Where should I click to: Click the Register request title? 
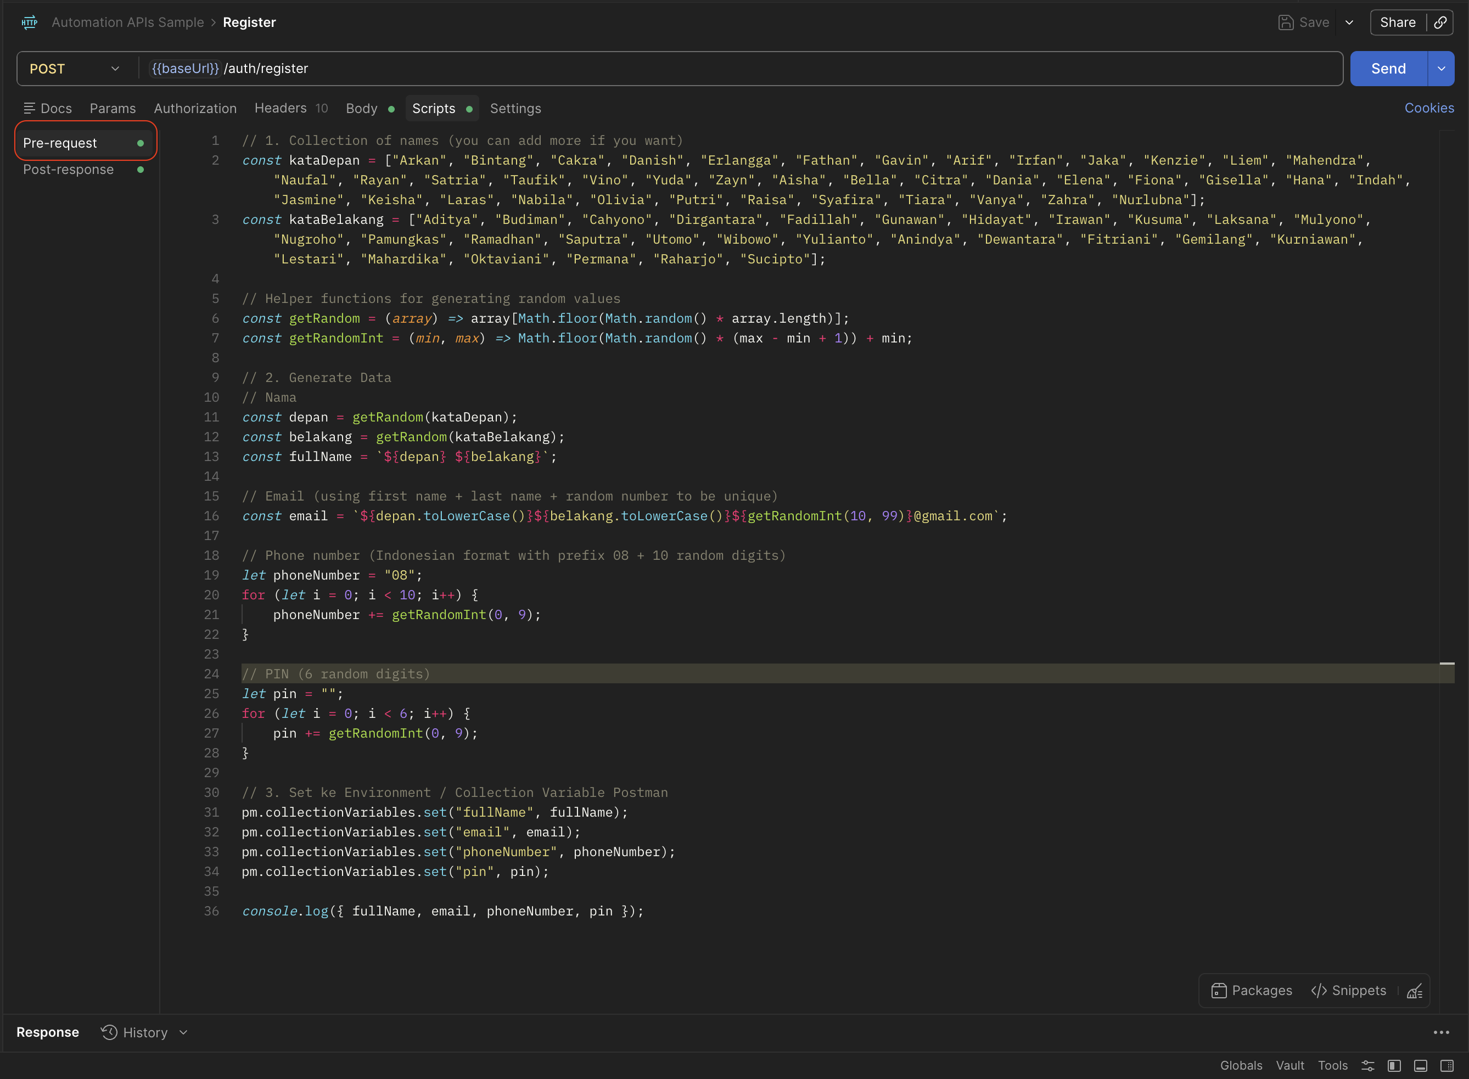pyautogui.click(x=250, y=22)
